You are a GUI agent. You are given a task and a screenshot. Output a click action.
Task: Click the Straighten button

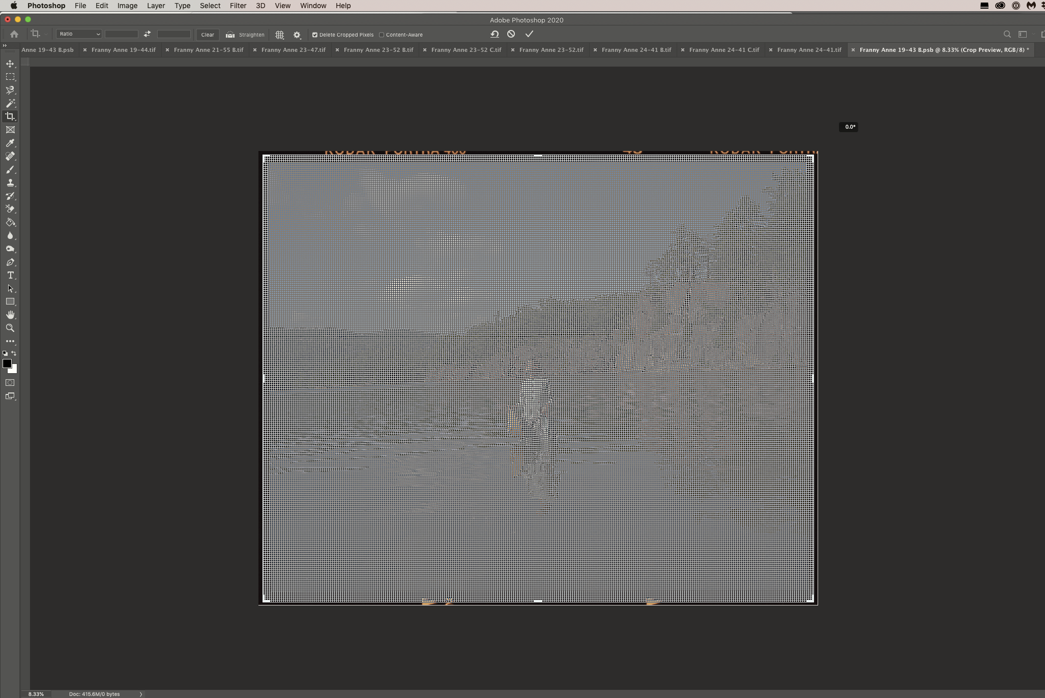(245, 35)
